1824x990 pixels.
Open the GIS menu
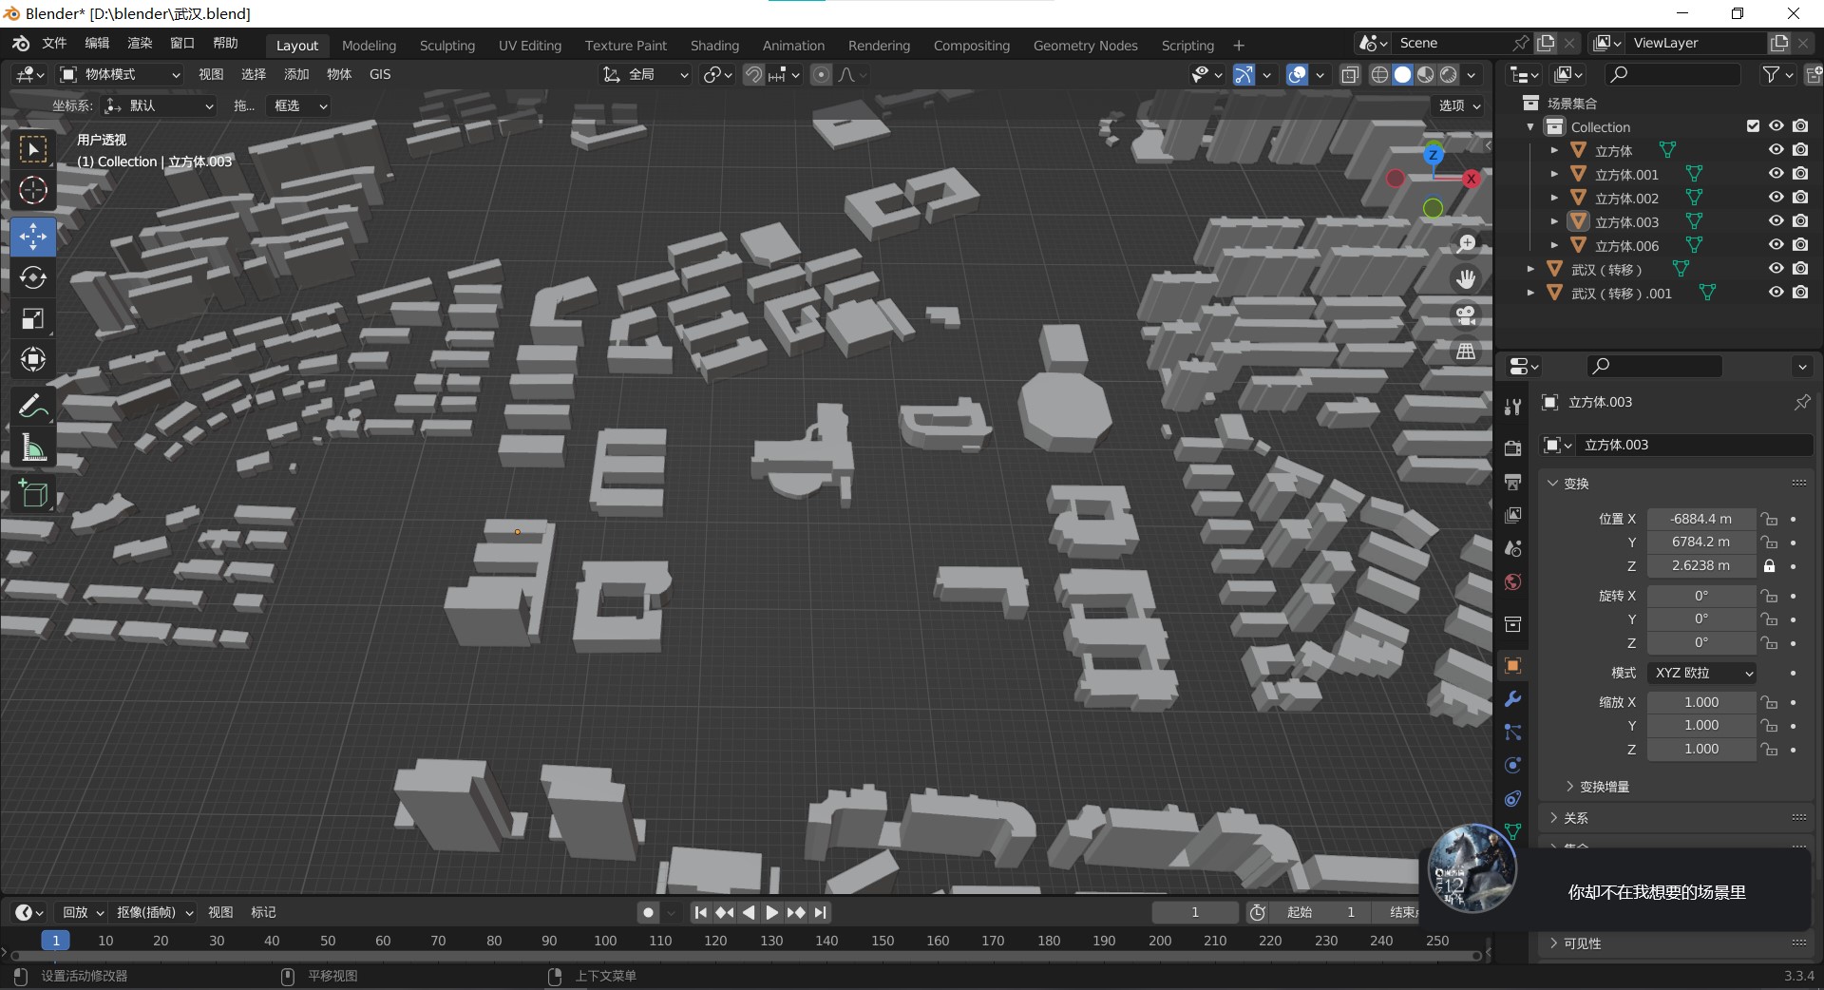379,74
